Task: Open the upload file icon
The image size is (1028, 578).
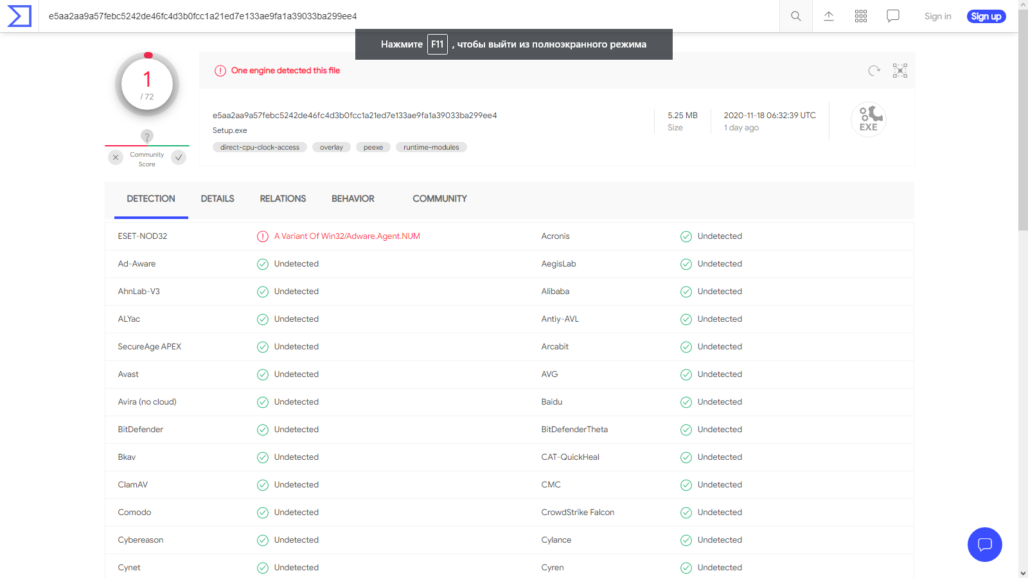Action: click(x=829, y=16)
